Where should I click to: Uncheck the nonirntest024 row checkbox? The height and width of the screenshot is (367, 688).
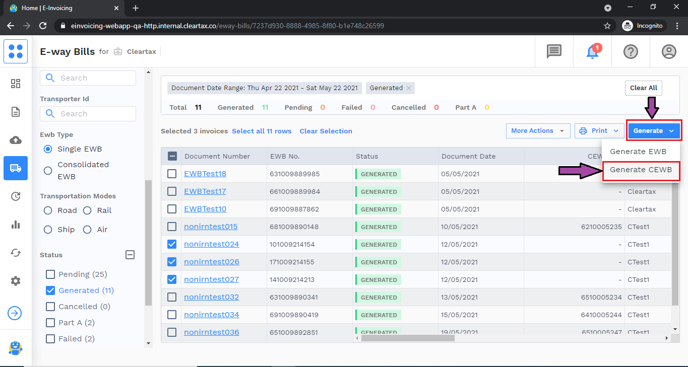[x=172, y=244]
